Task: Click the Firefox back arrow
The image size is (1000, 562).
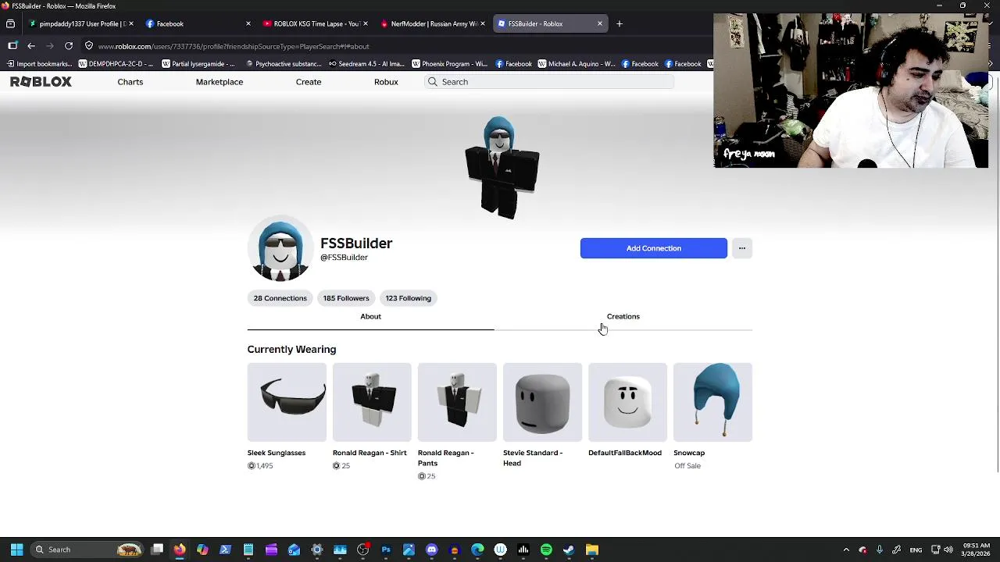Action: [x=31, y=46]
